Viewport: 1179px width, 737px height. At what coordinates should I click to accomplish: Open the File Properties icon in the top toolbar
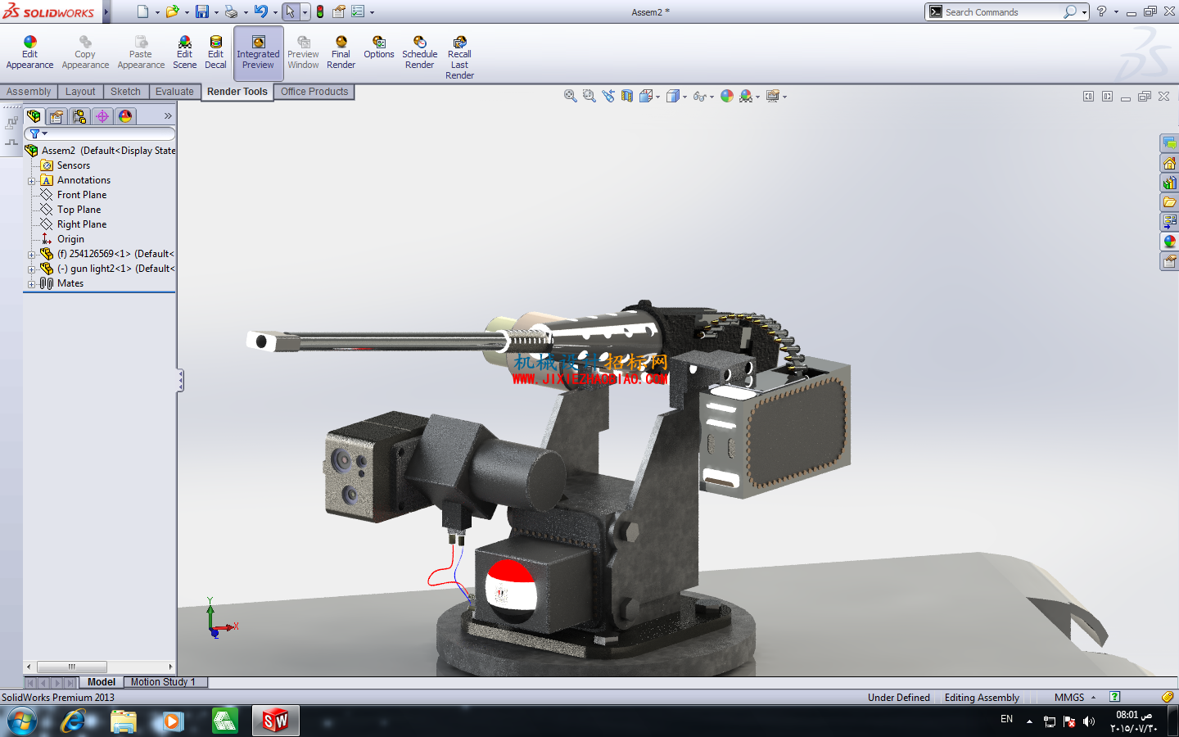pyautogui.click(x=338, y=11)
